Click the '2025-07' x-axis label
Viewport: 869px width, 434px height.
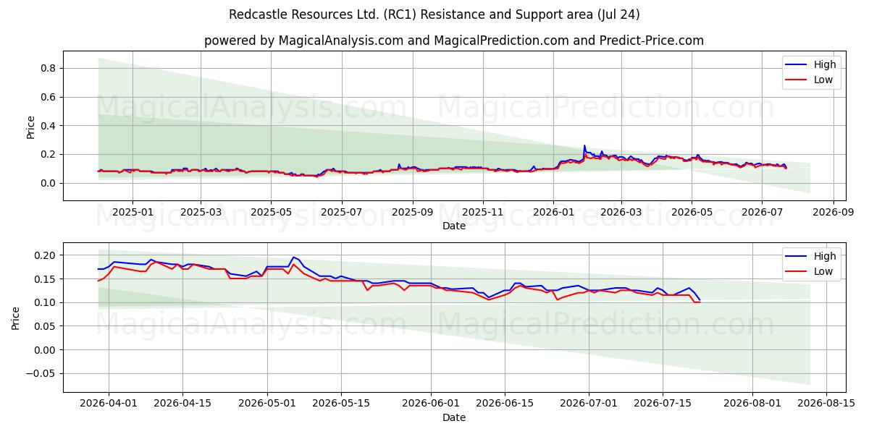341,213
